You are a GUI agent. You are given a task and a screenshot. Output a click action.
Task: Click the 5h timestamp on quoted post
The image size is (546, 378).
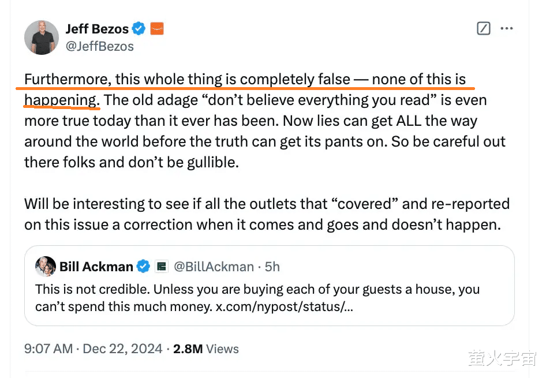coord(272,267)
